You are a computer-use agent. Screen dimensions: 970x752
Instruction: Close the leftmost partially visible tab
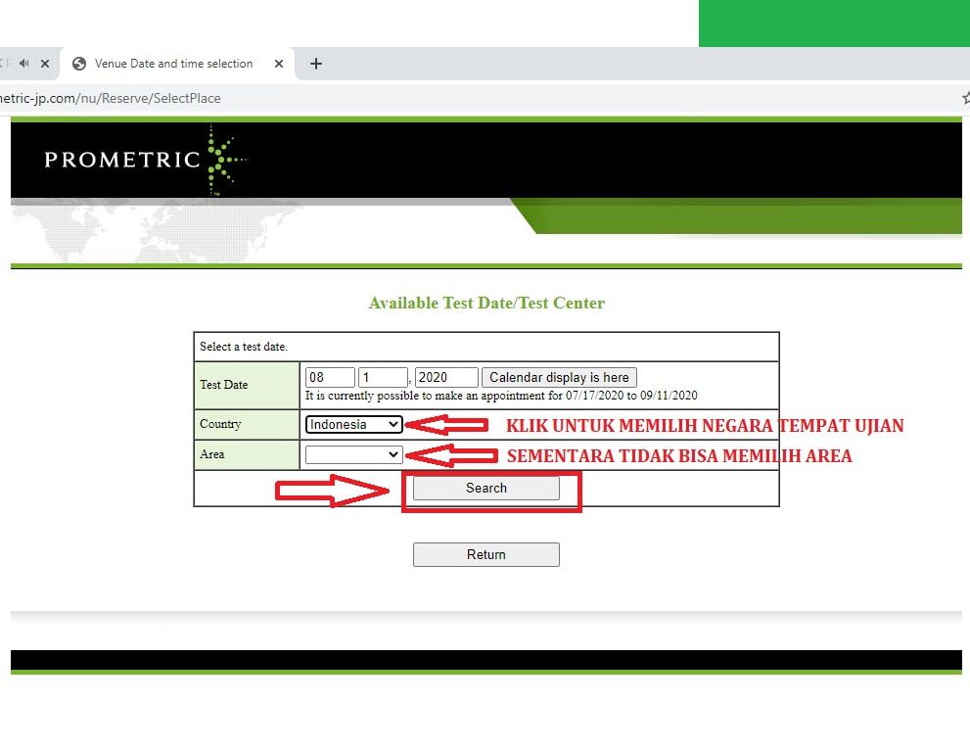[45, 63]
